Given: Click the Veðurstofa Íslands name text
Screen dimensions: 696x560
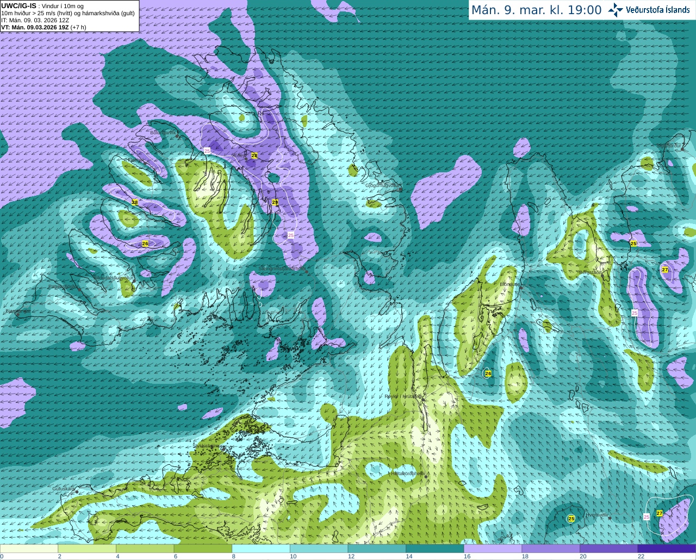Looking at the screenshot, I should (x=658, y=10).
